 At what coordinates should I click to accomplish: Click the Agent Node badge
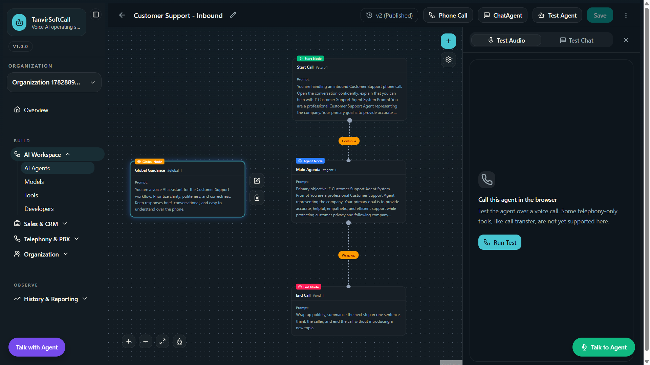pyautogui.click(x=310, y=161)
